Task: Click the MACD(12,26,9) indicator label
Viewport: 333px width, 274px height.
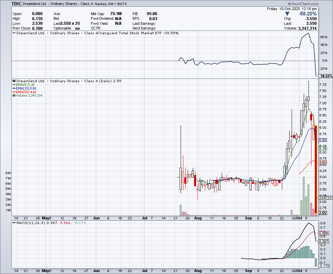Action: click(31, 223)
